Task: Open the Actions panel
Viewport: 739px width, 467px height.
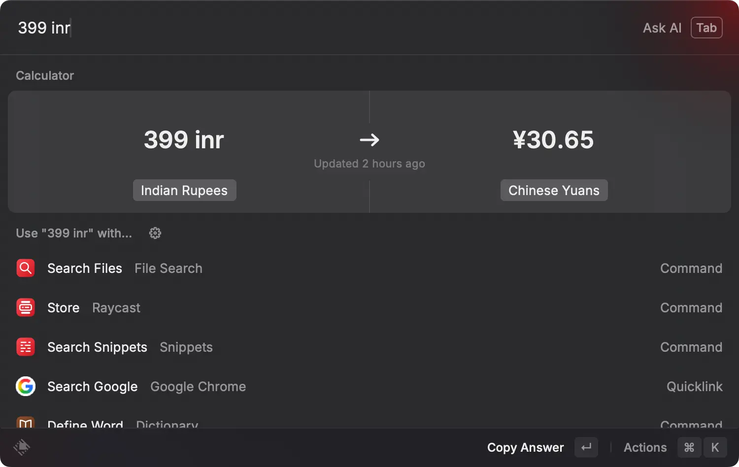Action: click(x=645, y=447)
